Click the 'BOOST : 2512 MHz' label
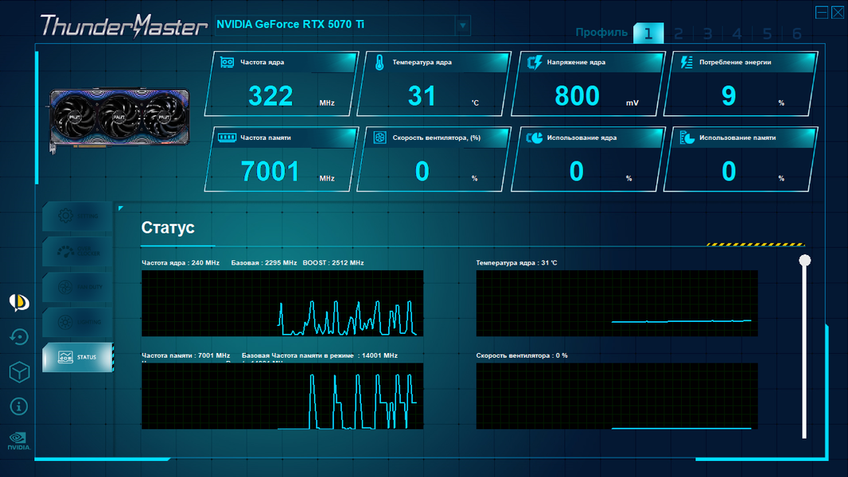This screenshot has height=477, width=848. [333, 263]
